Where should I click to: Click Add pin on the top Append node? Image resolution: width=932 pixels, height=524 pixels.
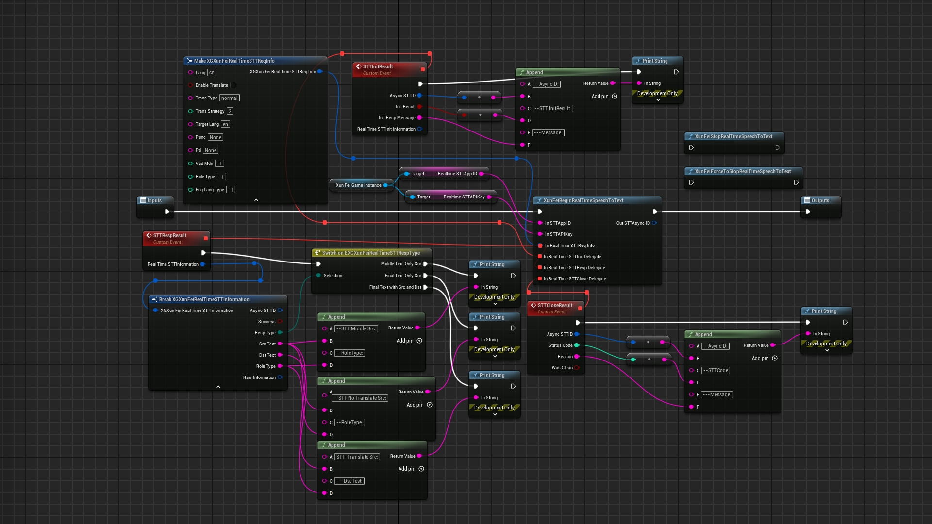(x=614, y=96)
